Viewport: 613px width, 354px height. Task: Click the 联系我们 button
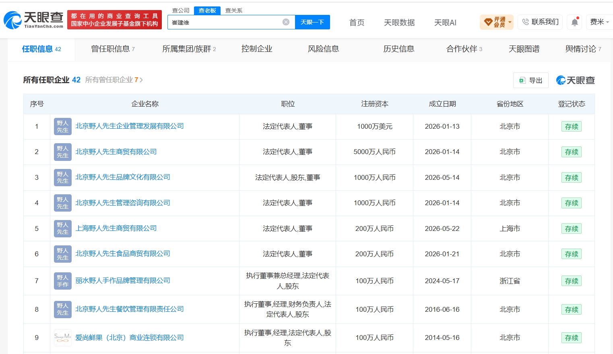[x=540, y=22]
